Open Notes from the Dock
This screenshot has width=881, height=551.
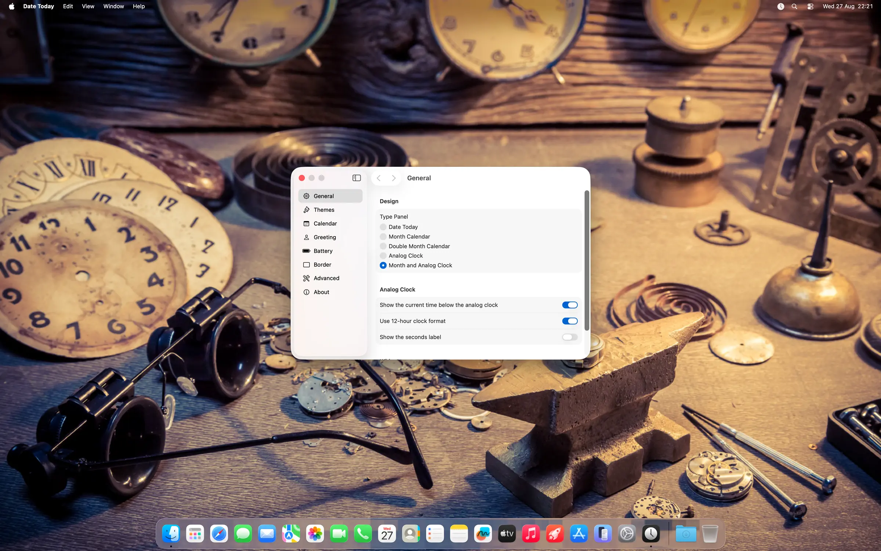click(459, 534)
